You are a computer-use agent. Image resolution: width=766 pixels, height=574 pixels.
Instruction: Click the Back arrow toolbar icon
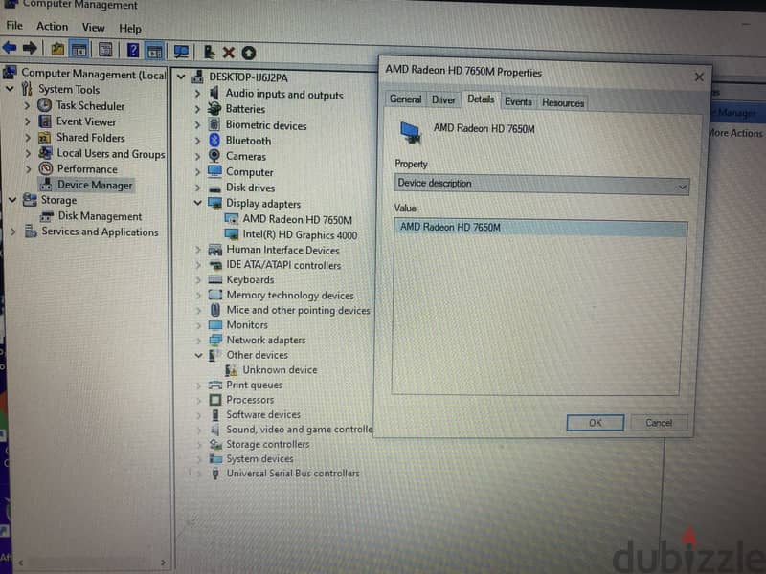pos(10,48)
